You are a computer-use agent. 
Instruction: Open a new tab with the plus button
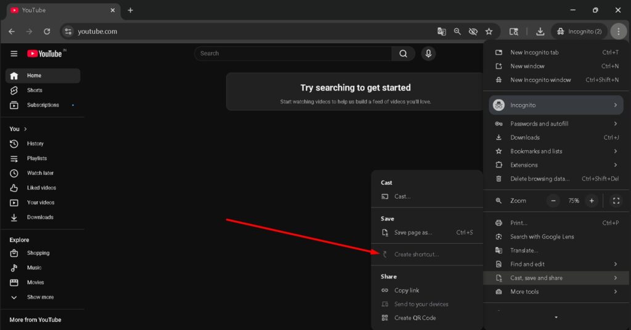tap(131, 10)
